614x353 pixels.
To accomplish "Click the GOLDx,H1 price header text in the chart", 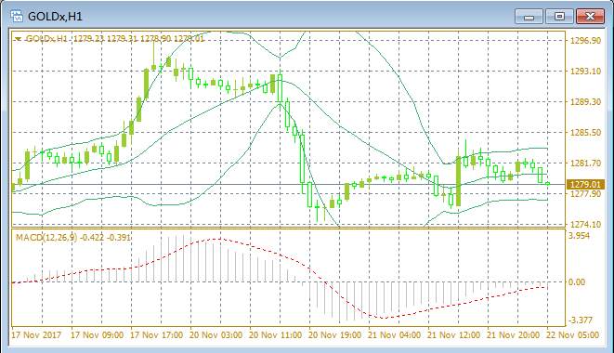I will pos(115,39).
